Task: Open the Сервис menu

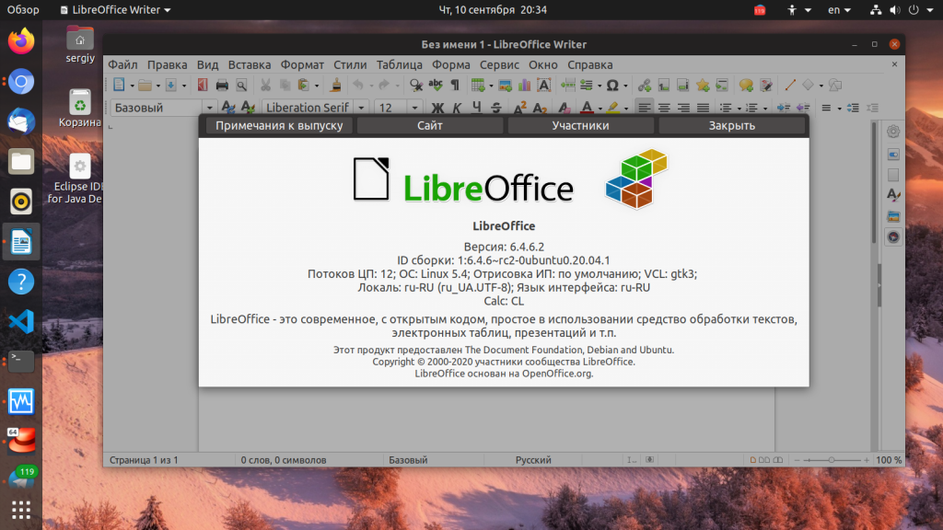Action: tap(499, 64)
